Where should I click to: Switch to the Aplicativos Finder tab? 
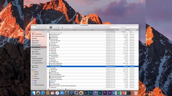click(x=127, y=30)
